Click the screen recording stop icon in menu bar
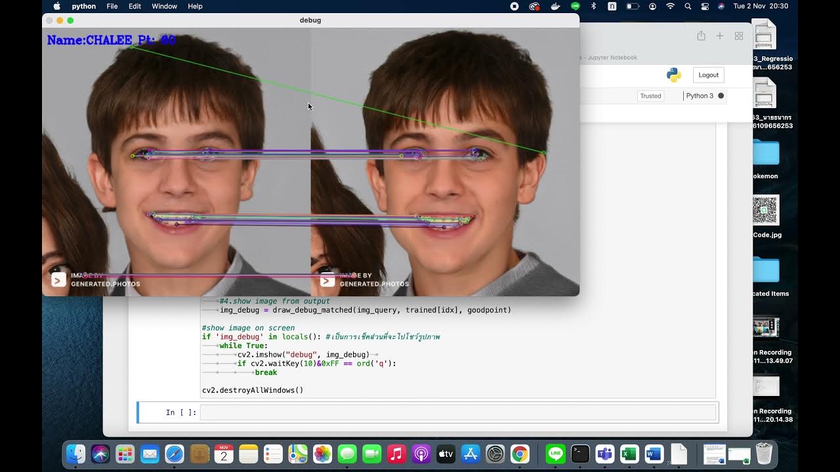The image size is (840, 472). (x=514, y=6)
